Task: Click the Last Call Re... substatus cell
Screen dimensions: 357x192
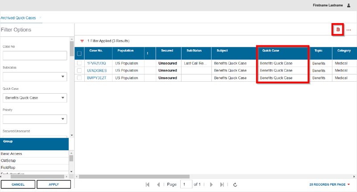Action: point(196,63)
